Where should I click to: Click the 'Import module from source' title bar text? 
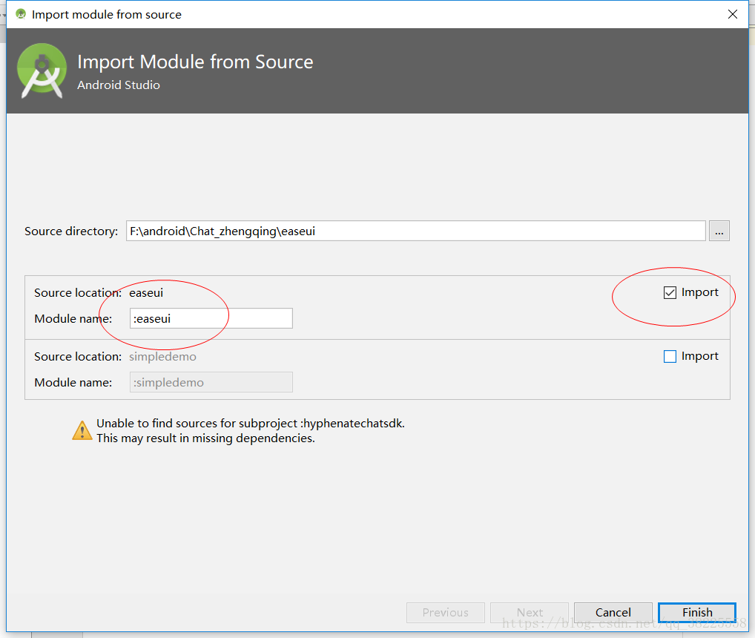click(106, 14)
